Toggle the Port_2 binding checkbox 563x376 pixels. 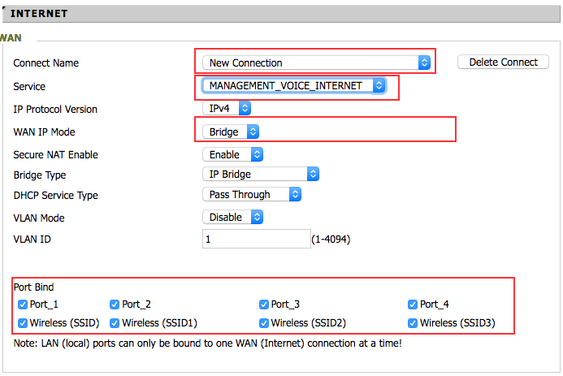coord(115,305)
